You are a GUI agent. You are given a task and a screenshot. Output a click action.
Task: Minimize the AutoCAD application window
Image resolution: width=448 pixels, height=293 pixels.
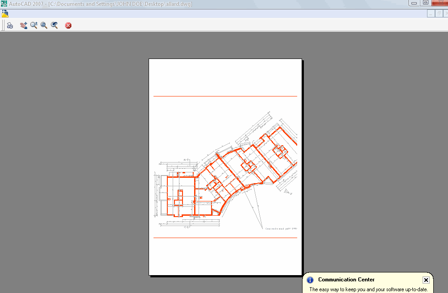point(413,3)
